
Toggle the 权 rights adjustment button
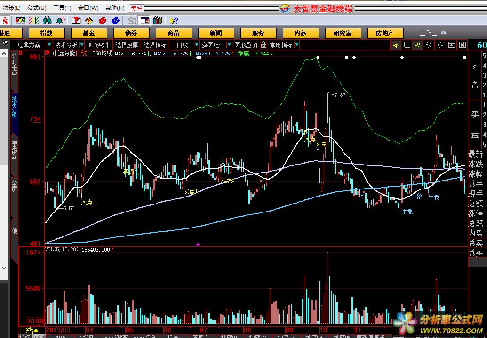(x=417, y=45)
